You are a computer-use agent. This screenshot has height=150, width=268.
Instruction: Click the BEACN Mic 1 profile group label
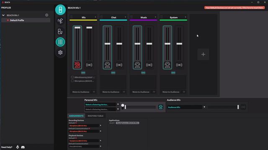(13, 15)
